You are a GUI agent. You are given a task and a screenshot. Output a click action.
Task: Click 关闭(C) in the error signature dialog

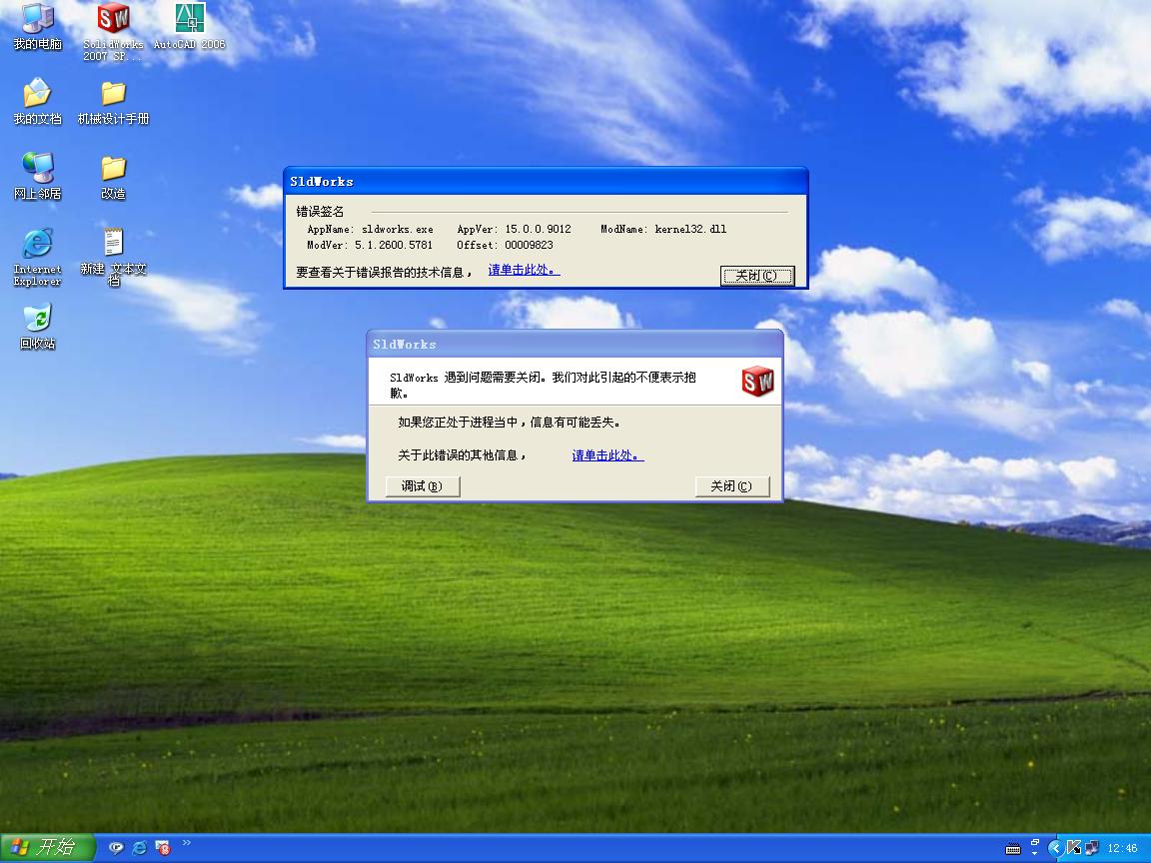tap(757, 276)
